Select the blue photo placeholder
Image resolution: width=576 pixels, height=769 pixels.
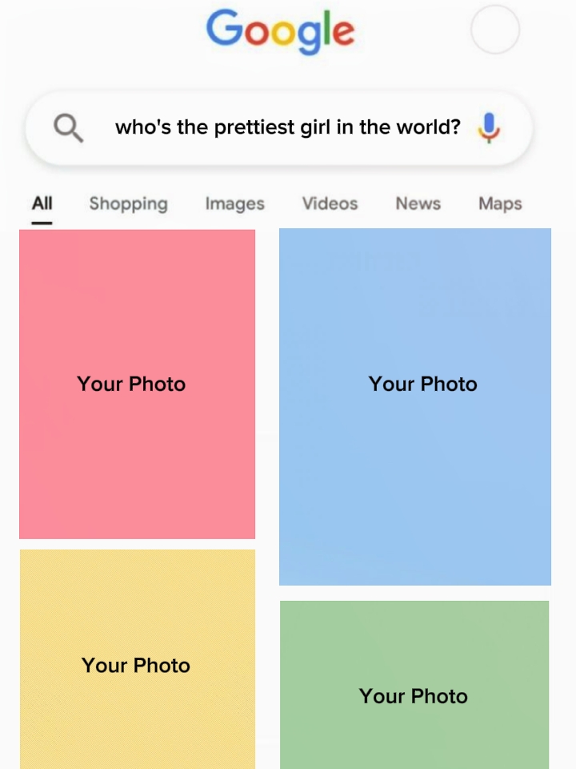click(x=415, y=497)
